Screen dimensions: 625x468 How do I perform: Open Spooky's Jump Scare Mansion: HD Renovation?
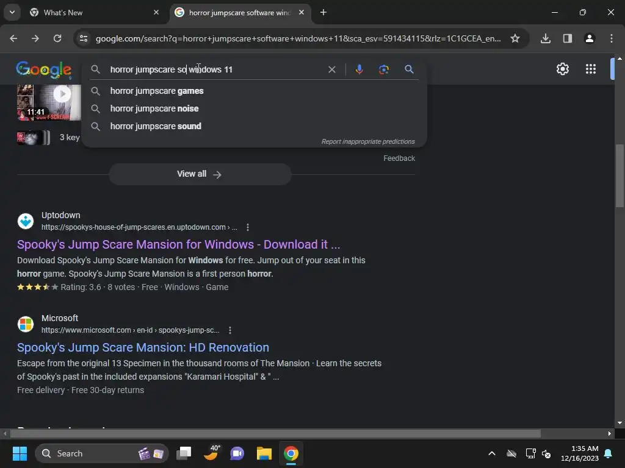click(143, 347)
